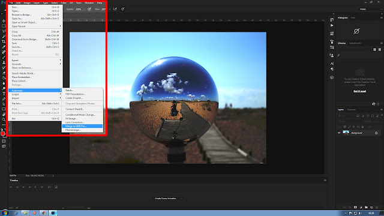The height and width of the screenshot is (216, 384).
Task: Choose Merge to HDR Pro
Action: click(x=82, y=126)
